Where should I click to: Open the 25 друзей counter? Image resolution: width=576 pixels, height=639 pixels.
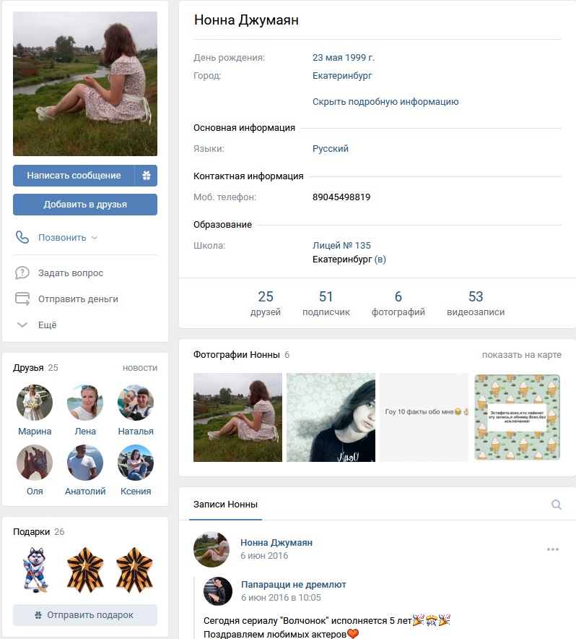[266, 303]
